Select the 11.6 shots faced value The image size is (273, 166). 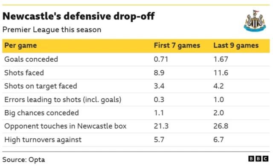[221, 73]
